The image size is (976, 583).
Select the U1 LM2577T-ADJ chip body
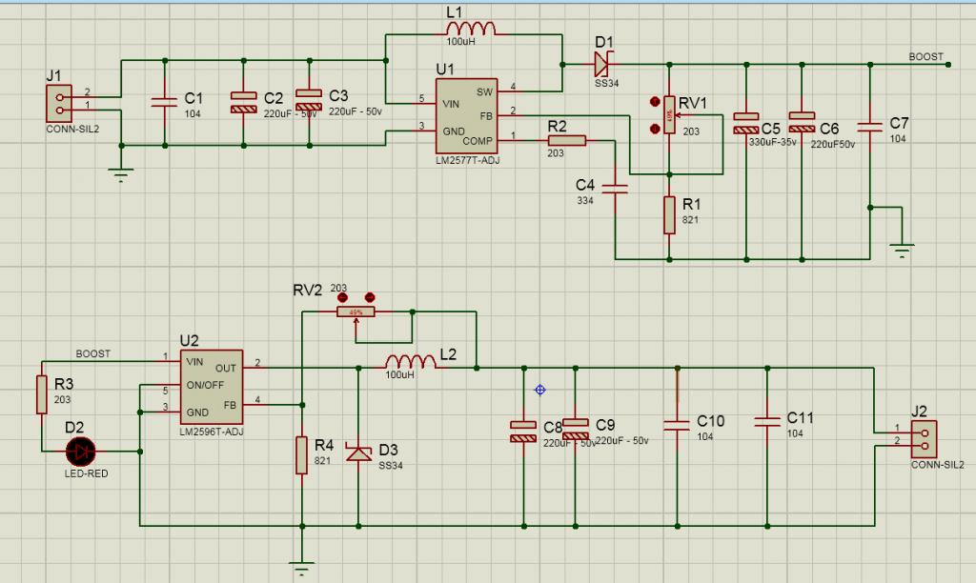pos(466,115)
